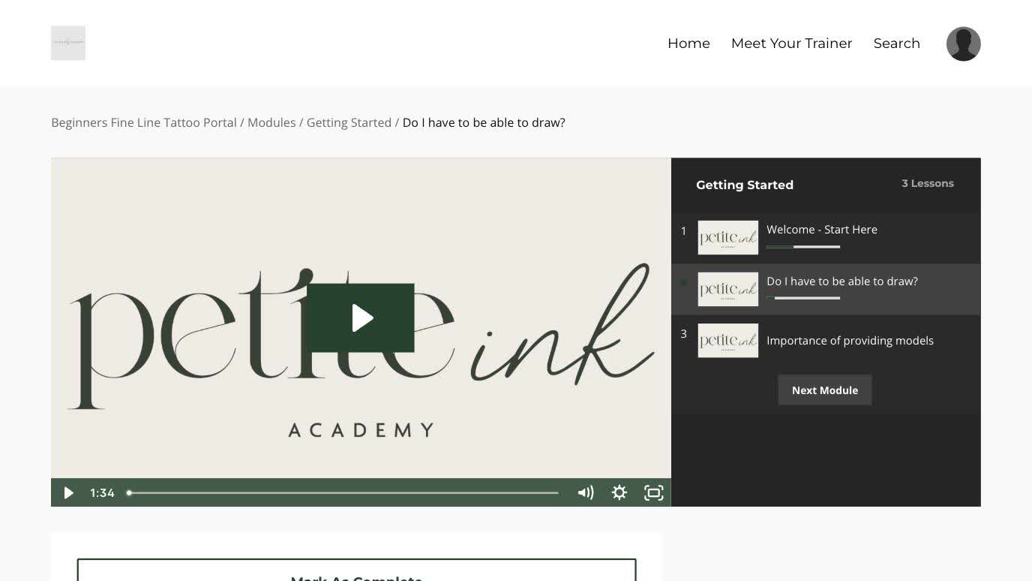Screen dimensions: 1032x581
Task: Open lesson Importance of providing models
Action: 826,341
